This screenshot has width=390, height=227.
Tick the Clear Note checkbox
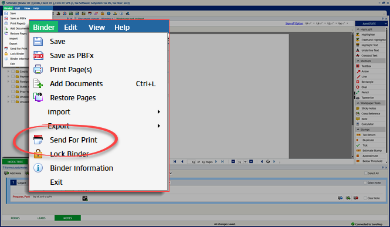[365, 198]
